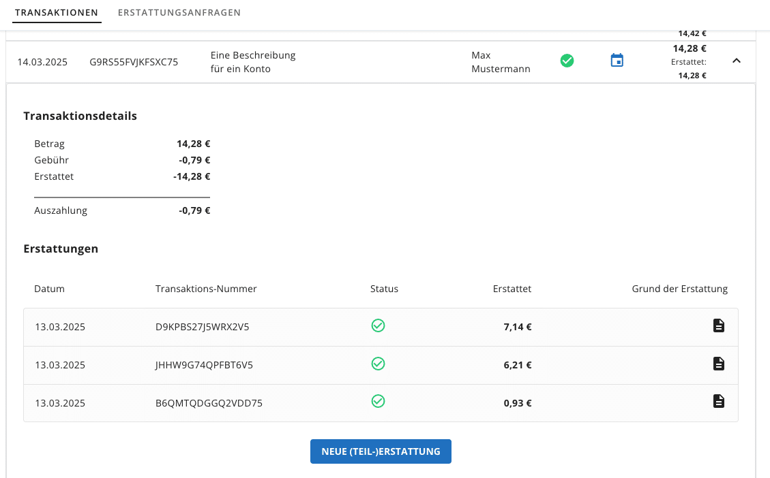Select transaction number G9RS55FVJKFSXC75
The width and height of the screenshot is (770, 478).
tap(134, 62)
